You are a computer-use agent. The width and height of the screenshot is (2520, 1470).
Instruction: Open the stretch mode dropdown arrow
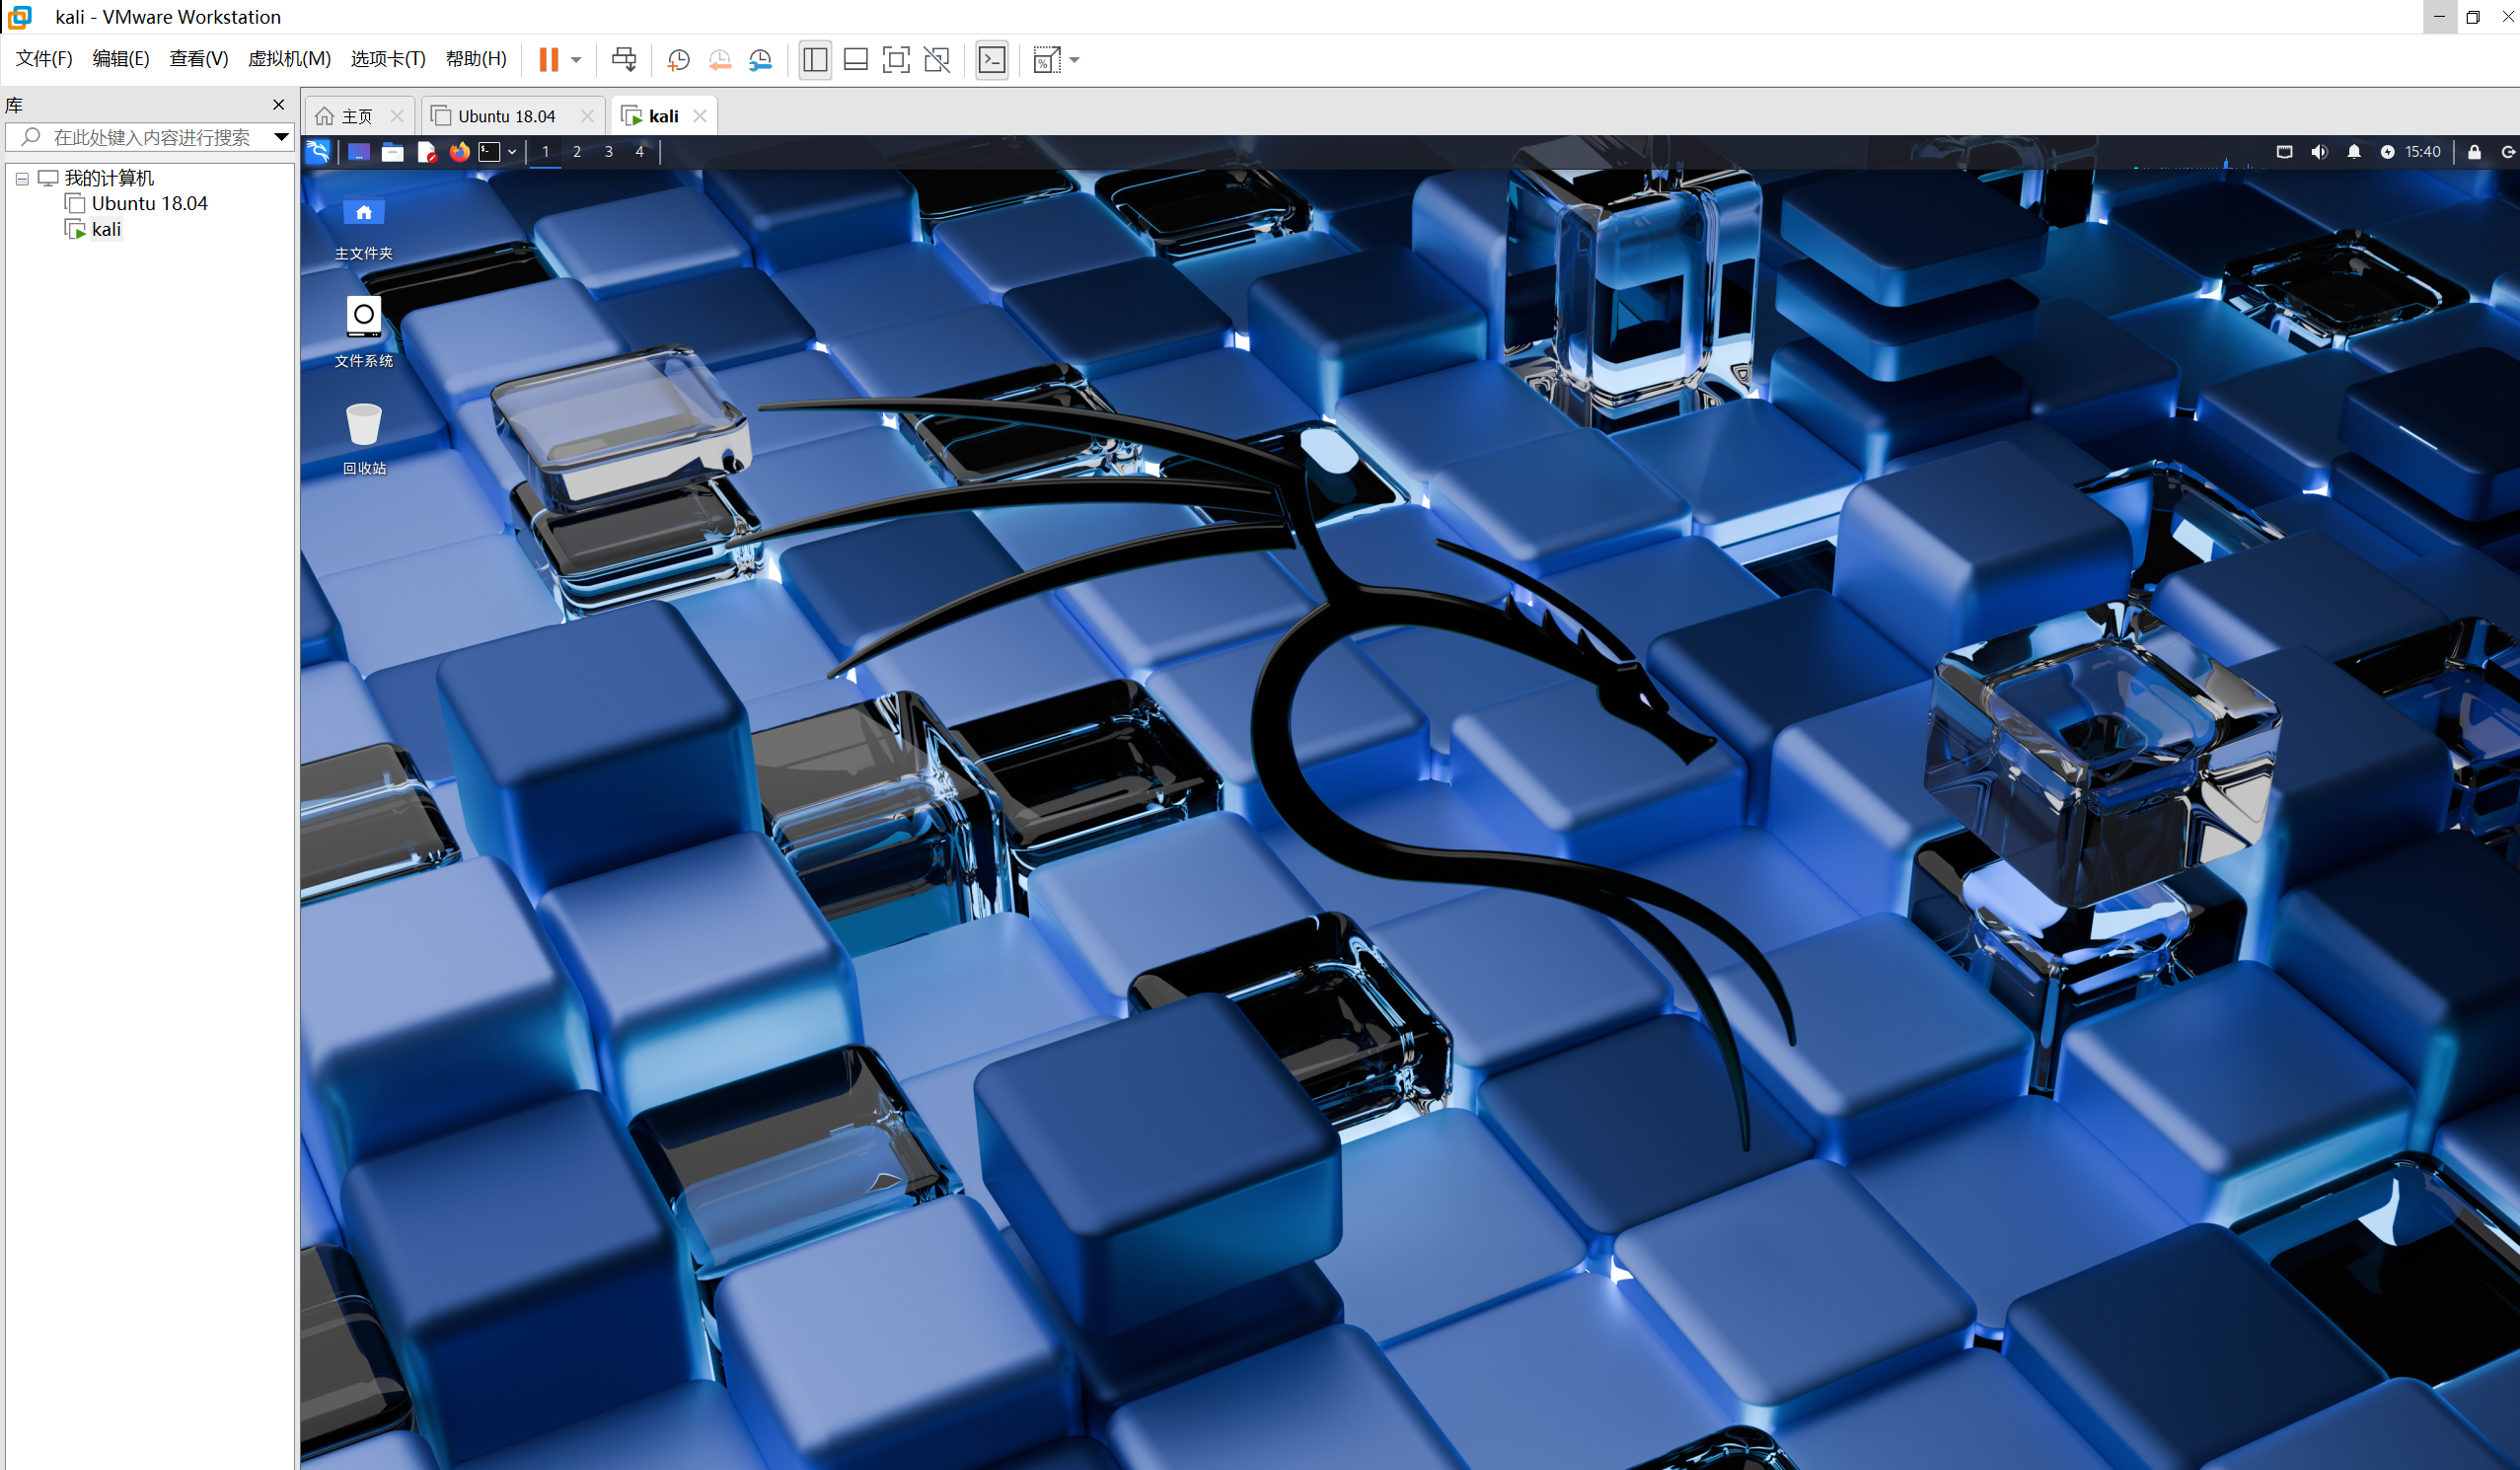(1075, 60)
